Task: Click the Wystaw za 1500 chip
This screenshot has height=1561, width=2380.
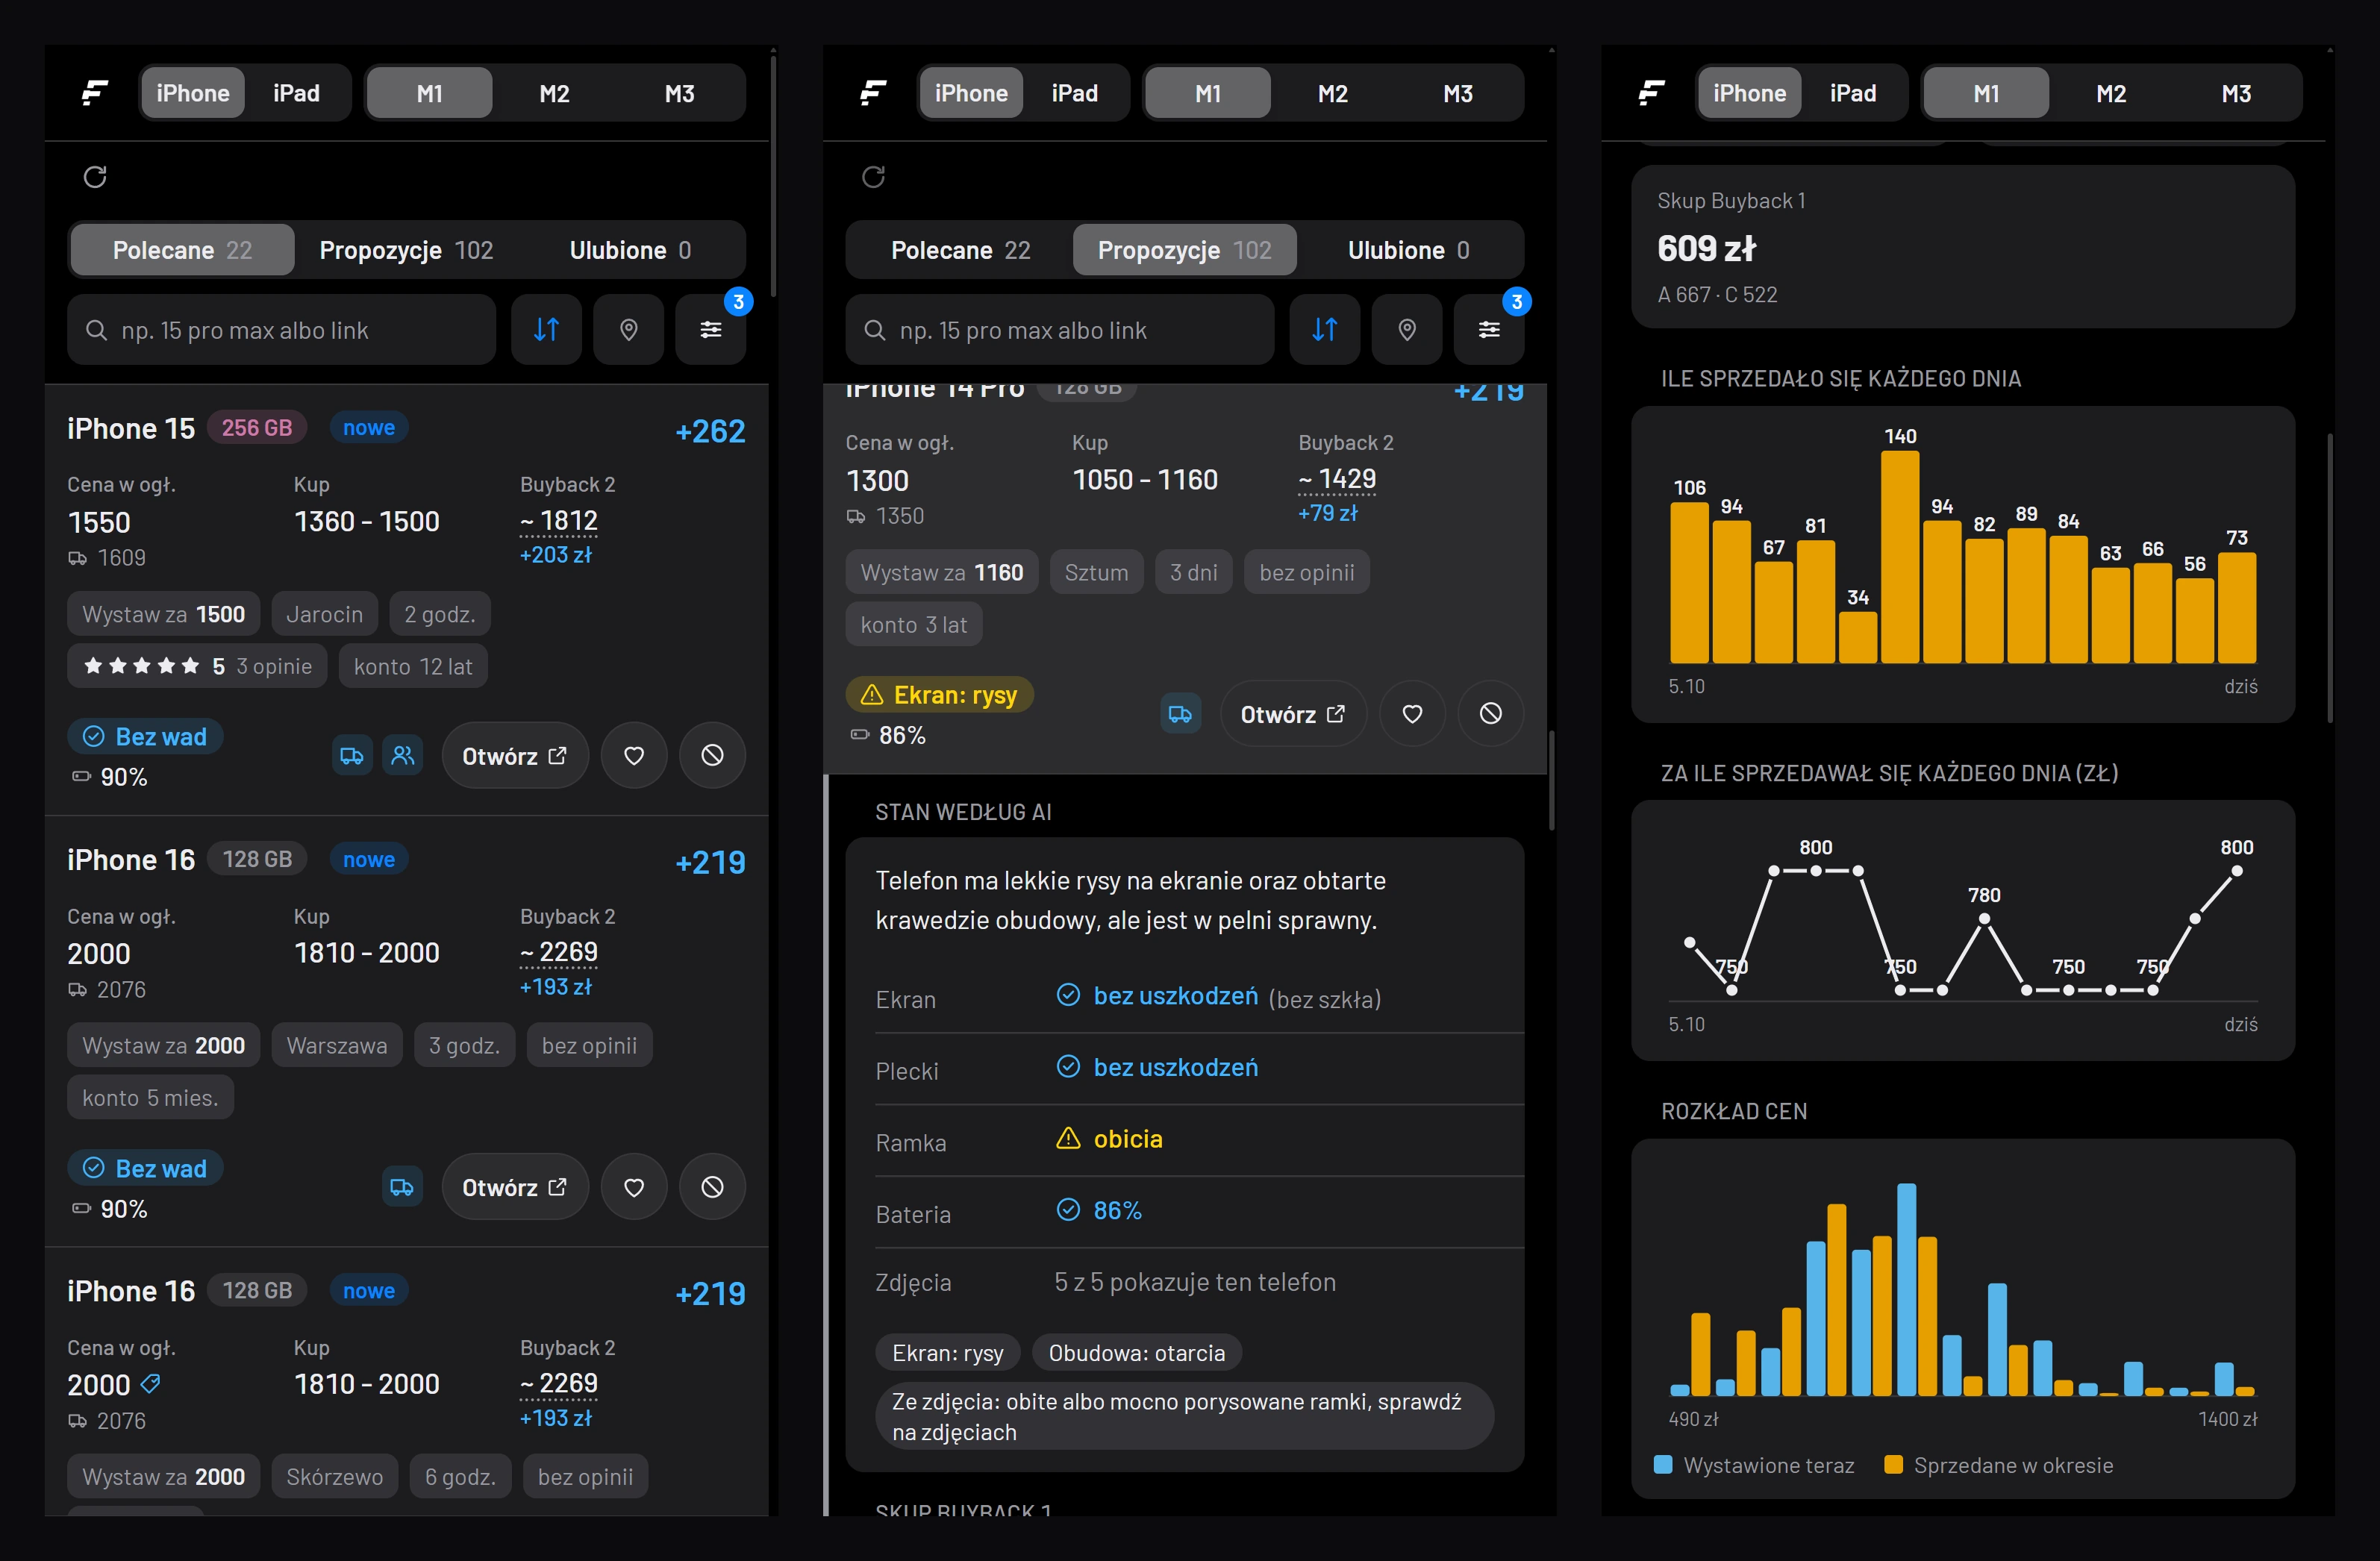Action: pos(163,614)
